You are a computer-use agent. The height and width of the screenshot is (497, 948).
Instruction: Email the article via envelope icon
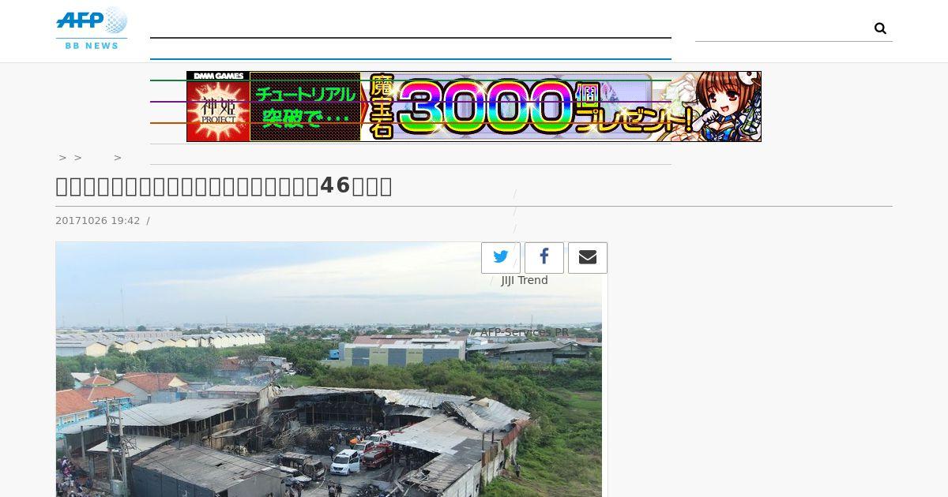[x=588, y=258]
